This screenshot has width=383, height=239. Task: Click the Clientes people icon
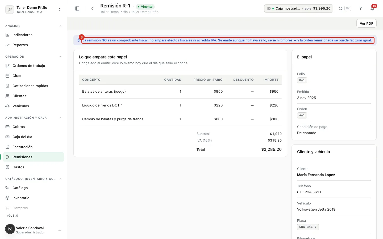pyautogui.click(x=7, y=96)
